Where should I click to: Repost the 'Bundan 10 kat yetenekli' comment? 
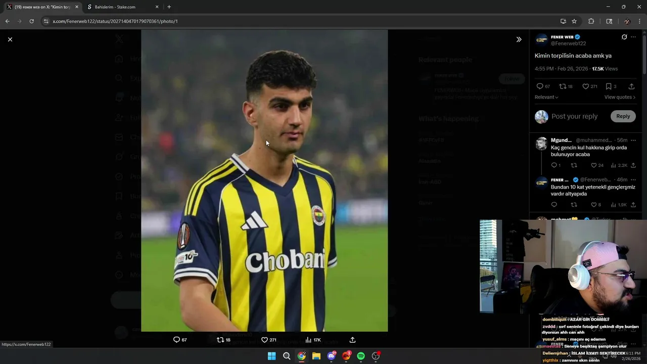(x=574, y=205)
